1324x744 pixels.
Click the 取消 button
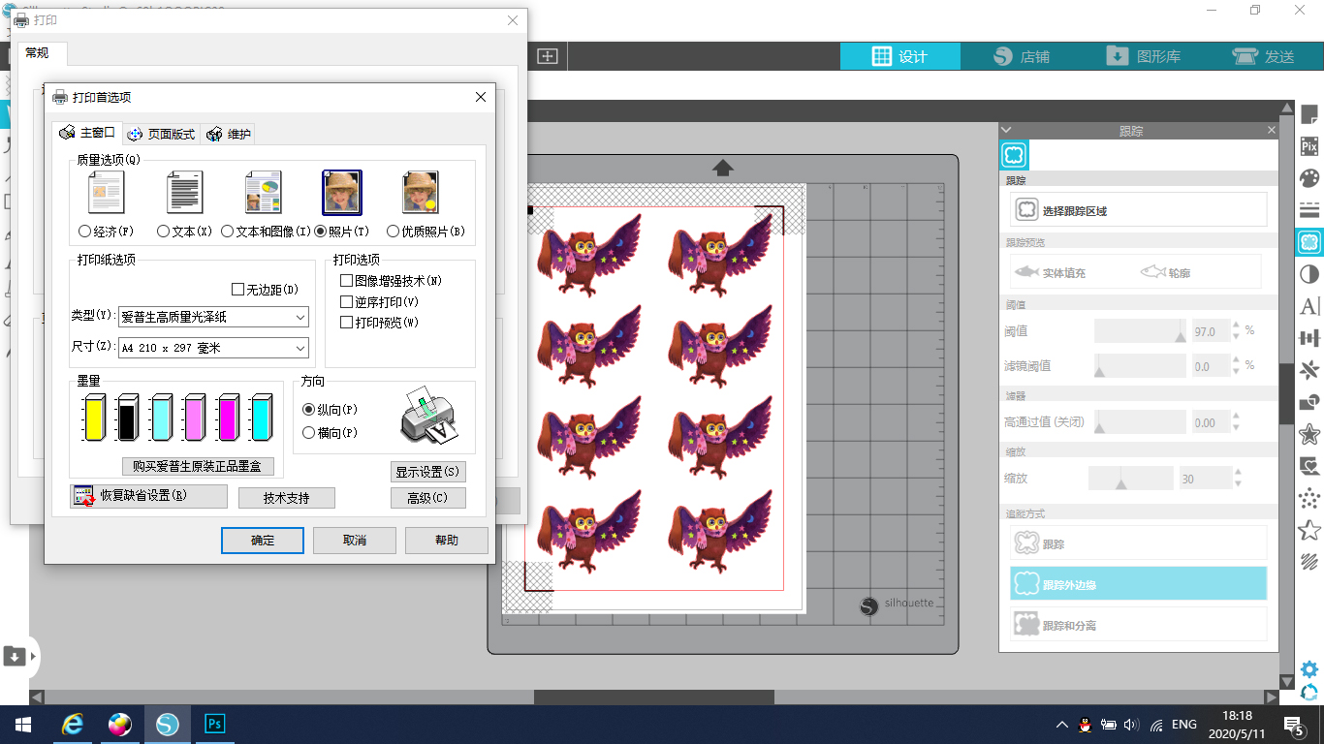[355, 540]
